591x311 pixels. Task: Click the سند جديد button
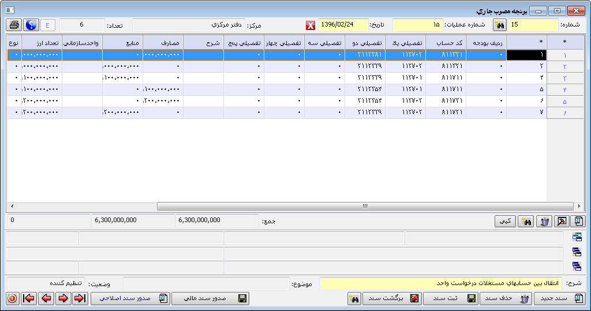tap(560, 298)
